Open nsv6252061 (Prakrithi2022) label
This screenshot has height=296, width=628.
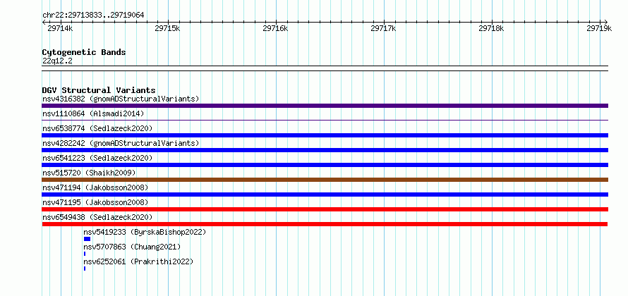tap(138, 261)
